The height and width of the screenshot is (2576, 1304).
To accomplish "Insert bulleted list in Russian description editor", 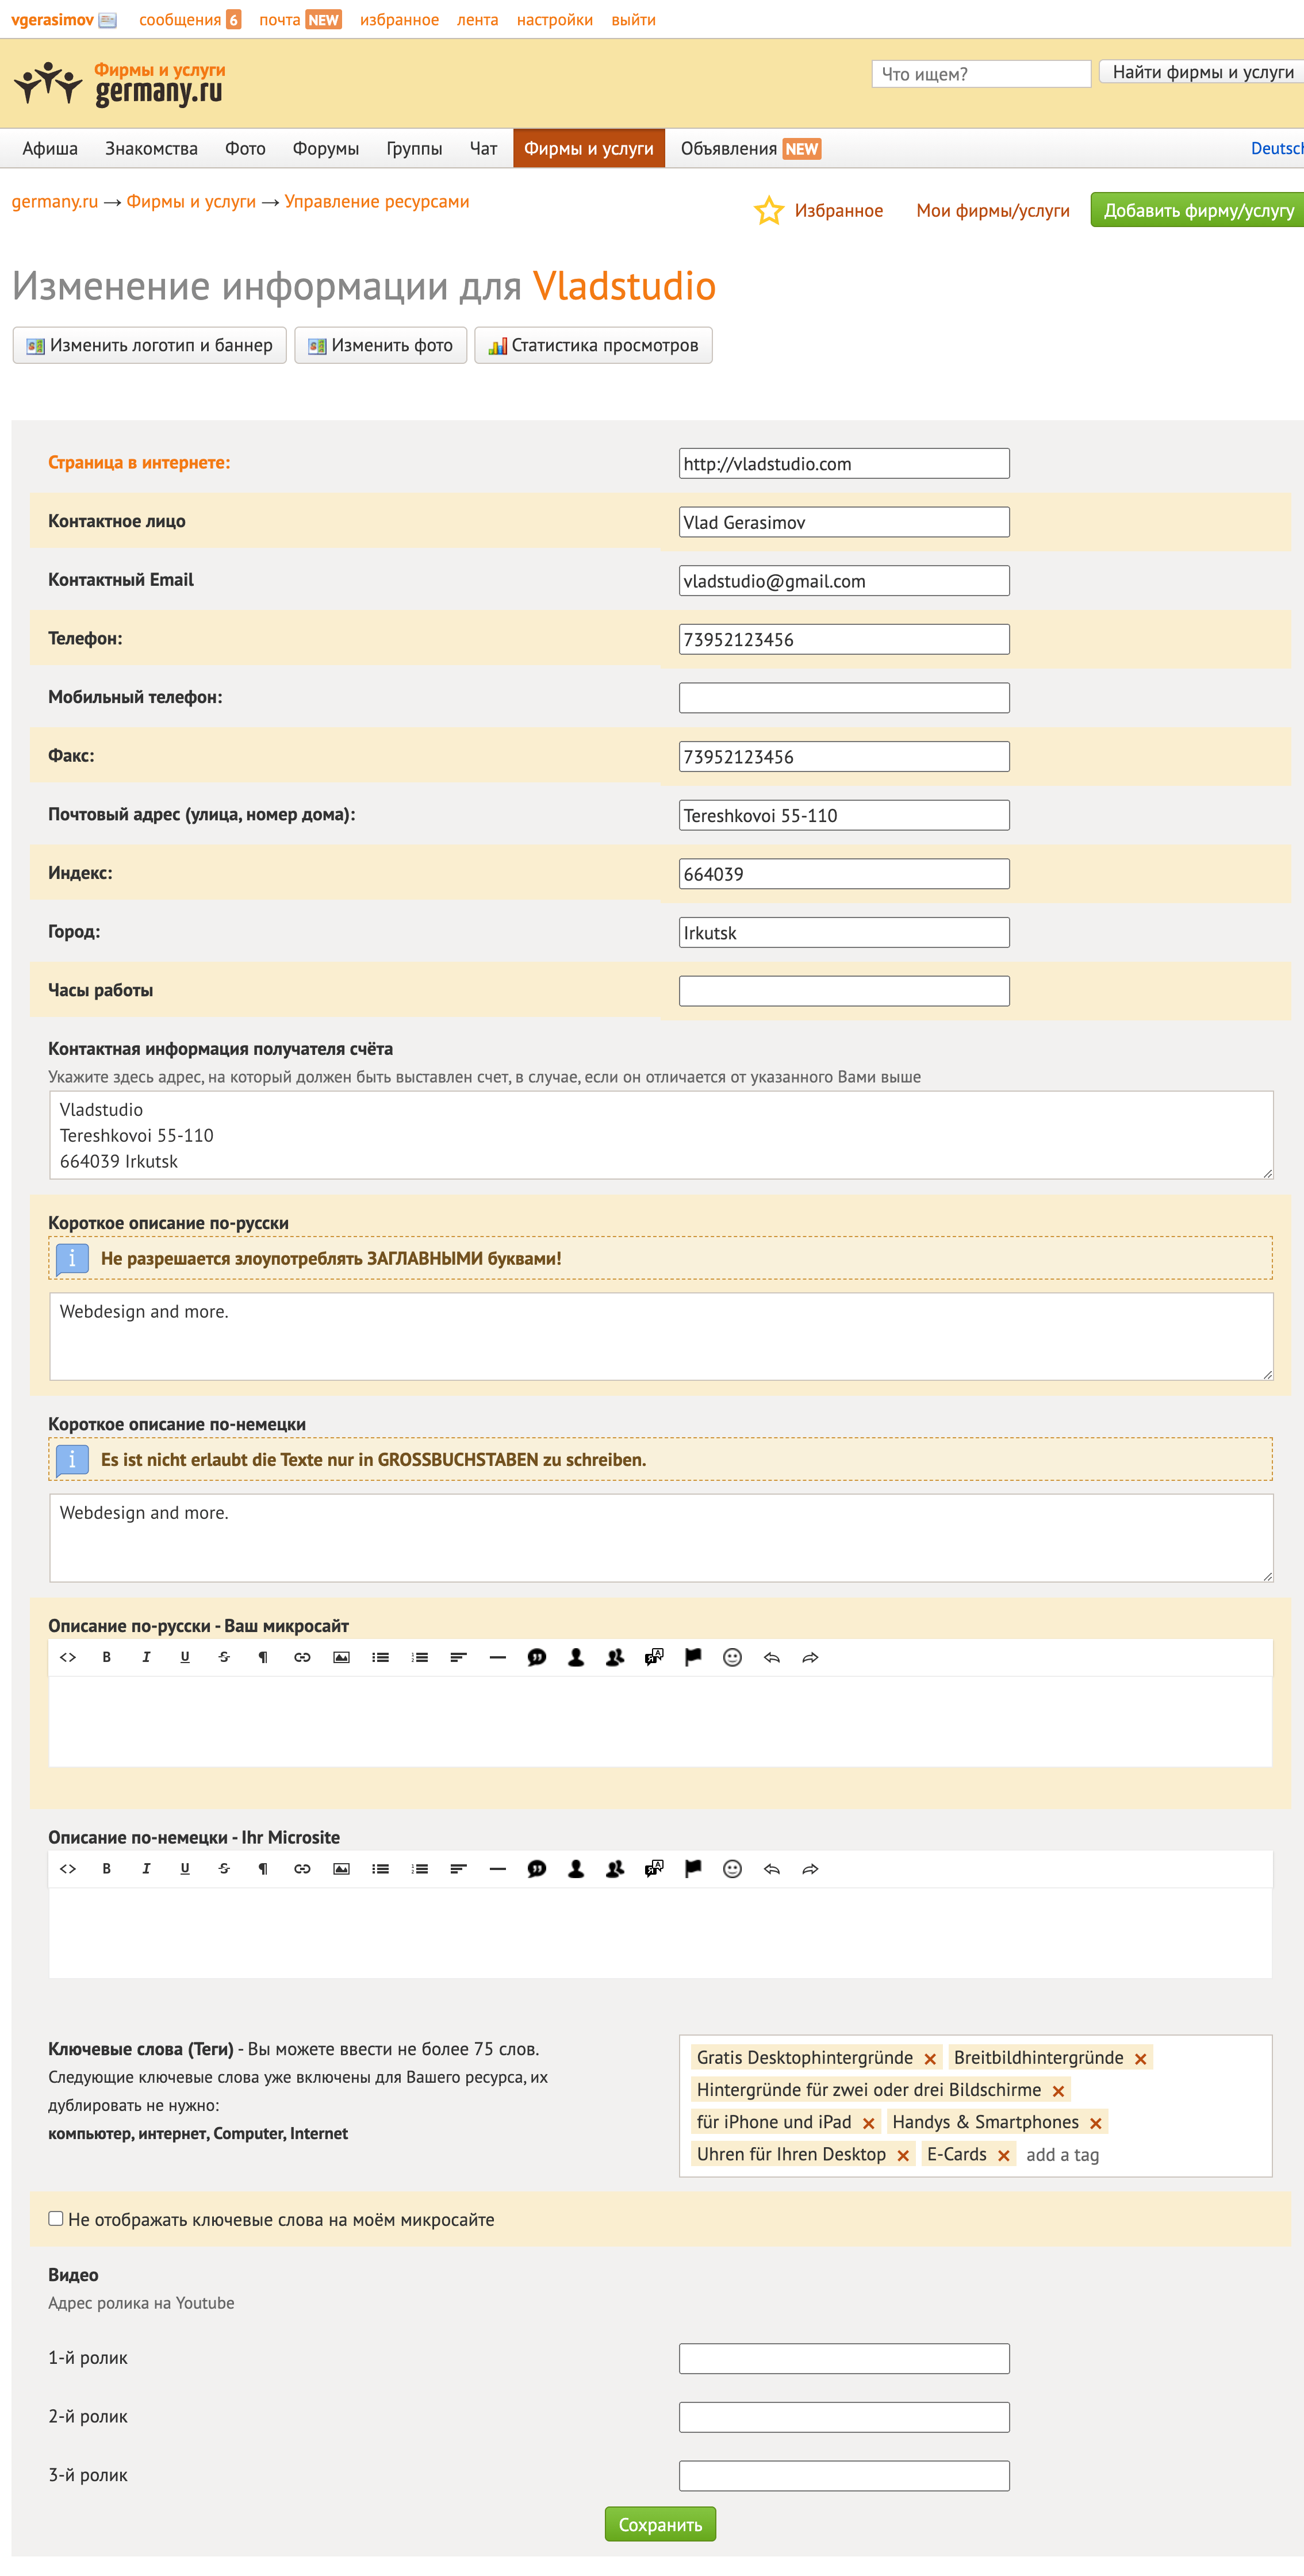I will pos(380,1657).
